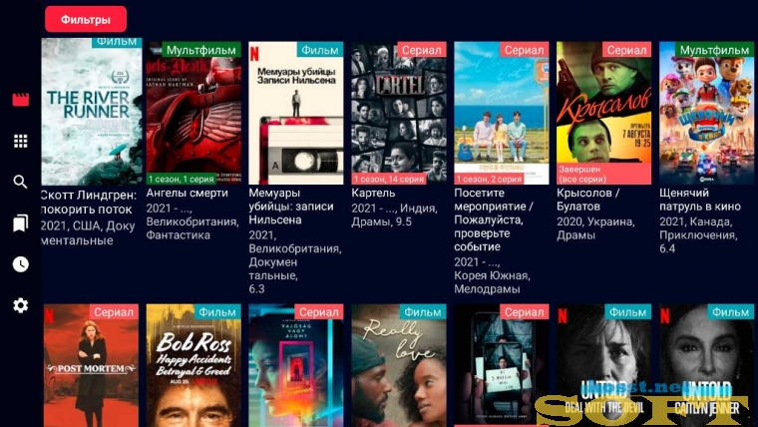Open settings gear icon
Image resolution: width=758 pixels, height=427 pixels.
pyautogui.click(x=20, y=305)
